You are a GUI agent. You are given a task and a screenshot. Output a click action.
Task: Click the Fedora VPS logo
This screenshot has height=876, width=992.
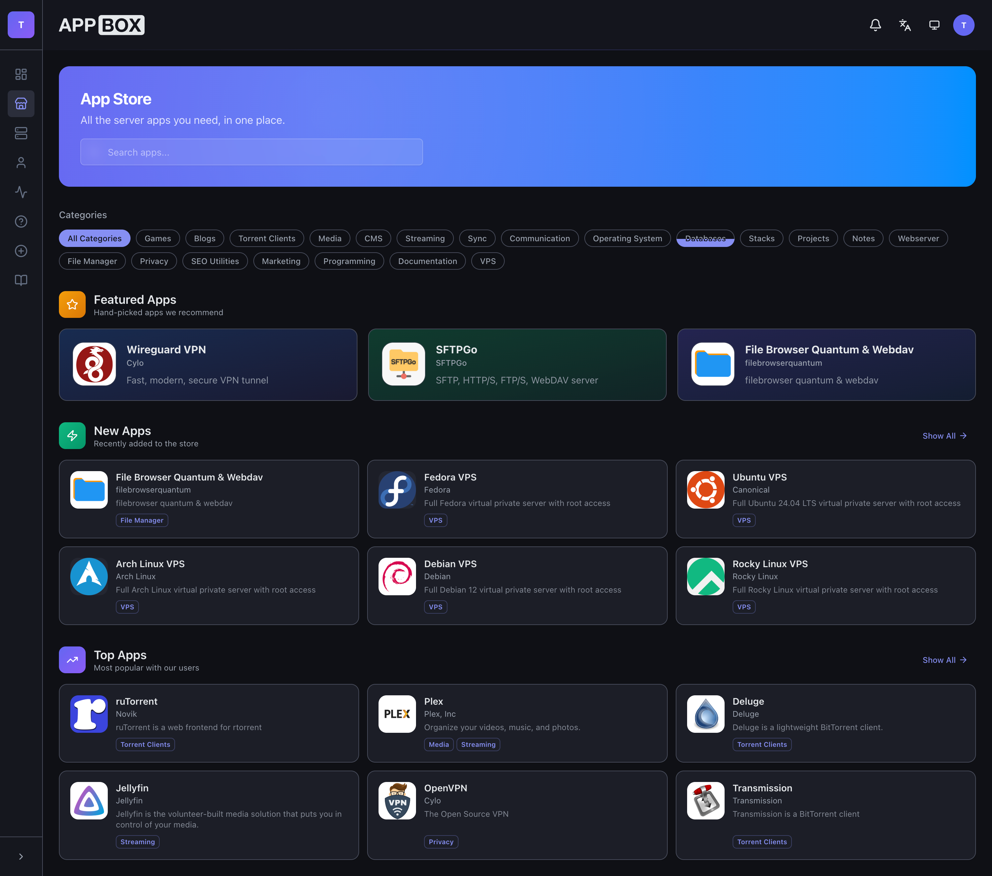[x=397, y=490]
